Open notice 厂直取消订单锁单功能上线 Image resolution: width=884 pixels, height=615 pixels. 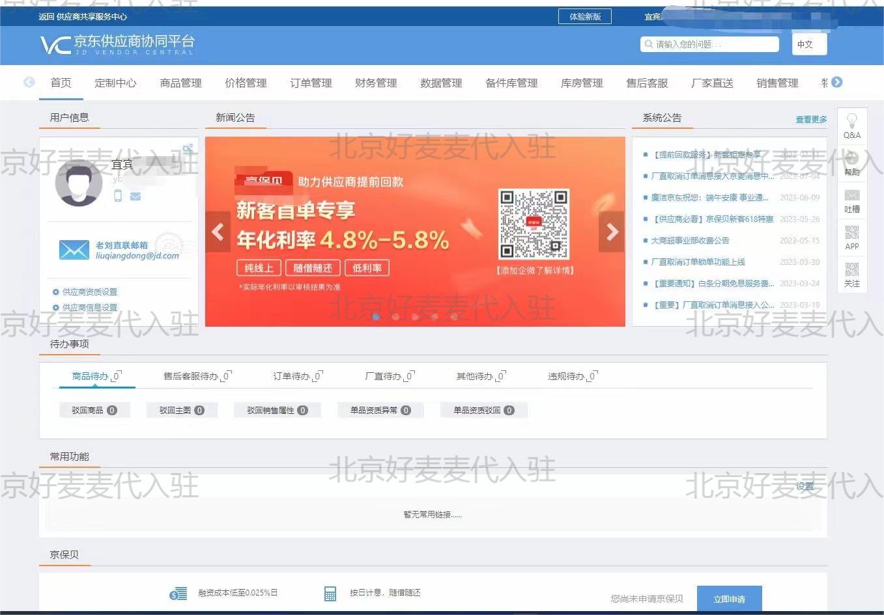click(698, 262)
